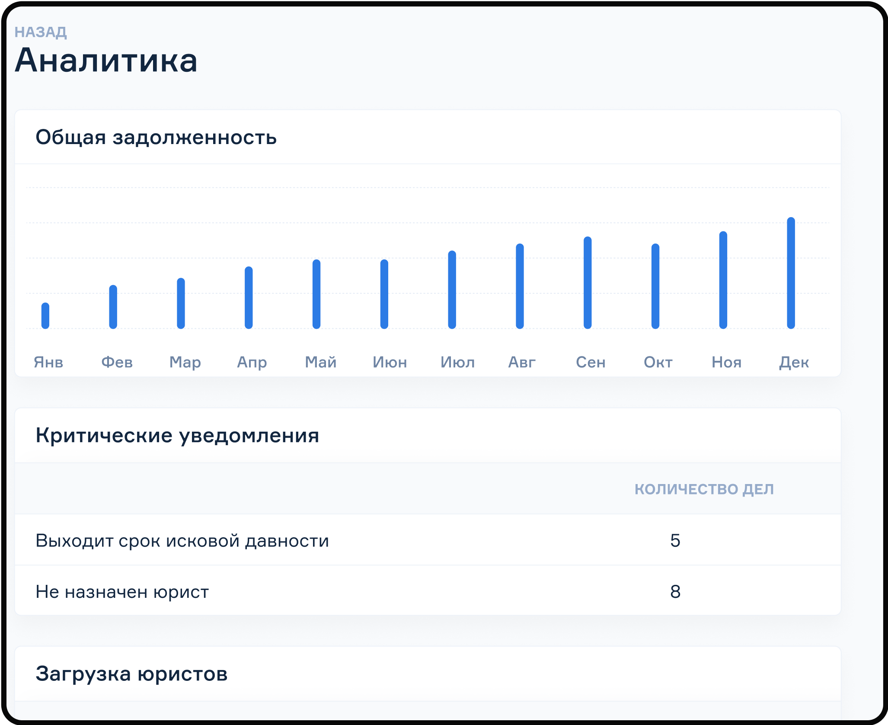Click the count 5 for expiring limitation
The image size is (888, 725).
point(675,541)
